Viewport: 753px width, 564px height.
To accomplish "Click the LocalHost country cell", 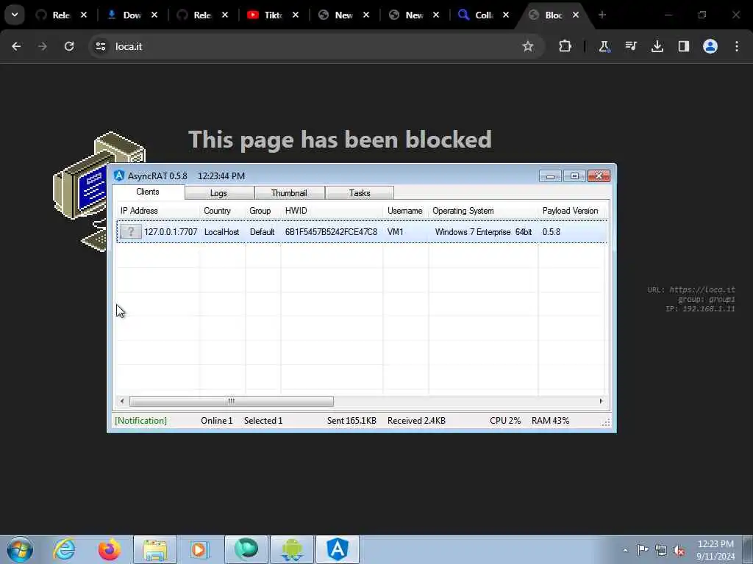I will (221, 232).
